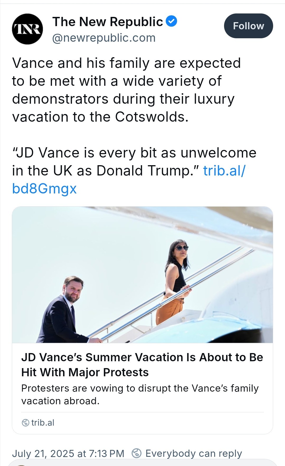Image resolution: width=285 pixels, height=466 pixels.
Task: Click the trib.al domain label in card
Action: click(x=43, y=422)
